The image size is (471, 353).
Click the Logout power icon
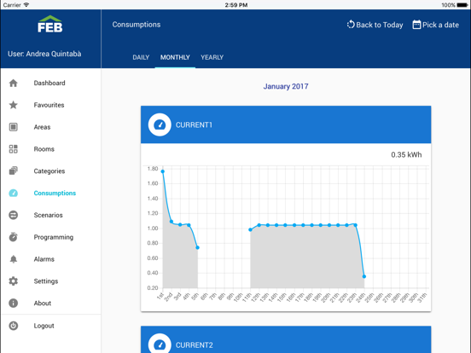[13, 326]
